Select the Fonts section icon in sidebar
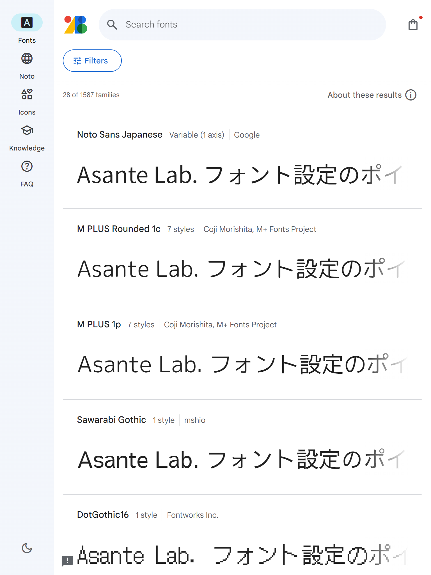 coord(27,22)
